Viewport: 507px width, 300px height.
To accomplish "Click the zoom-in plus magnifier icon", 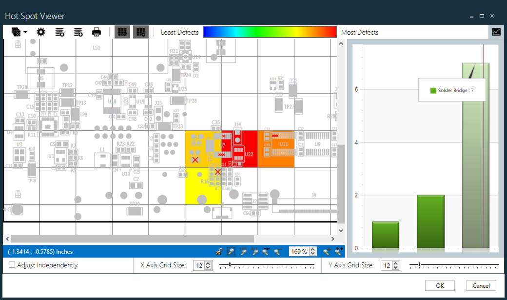I will (x=326, y=252).
